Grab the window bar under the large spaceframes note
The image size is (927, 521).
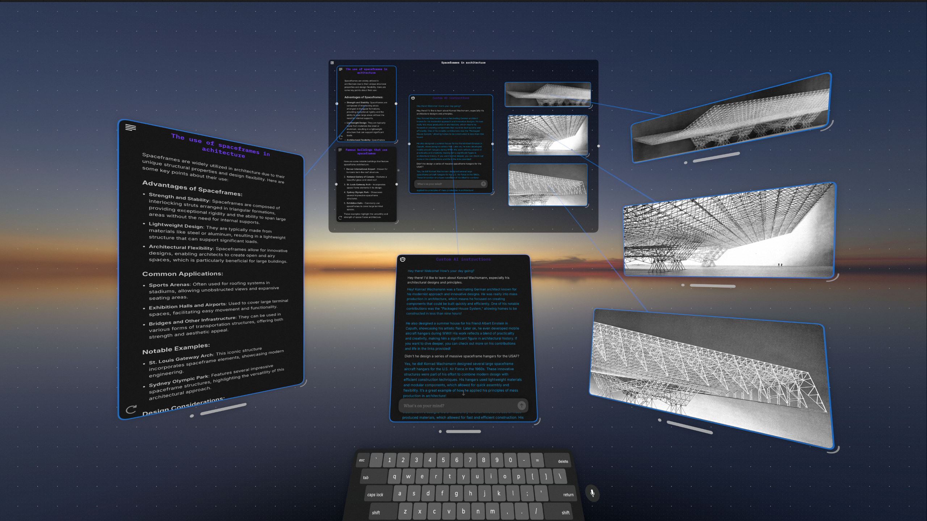click(x=223, y=409)
